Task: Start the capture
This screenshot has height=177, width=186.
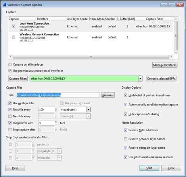Action: [x=149, y=168]
